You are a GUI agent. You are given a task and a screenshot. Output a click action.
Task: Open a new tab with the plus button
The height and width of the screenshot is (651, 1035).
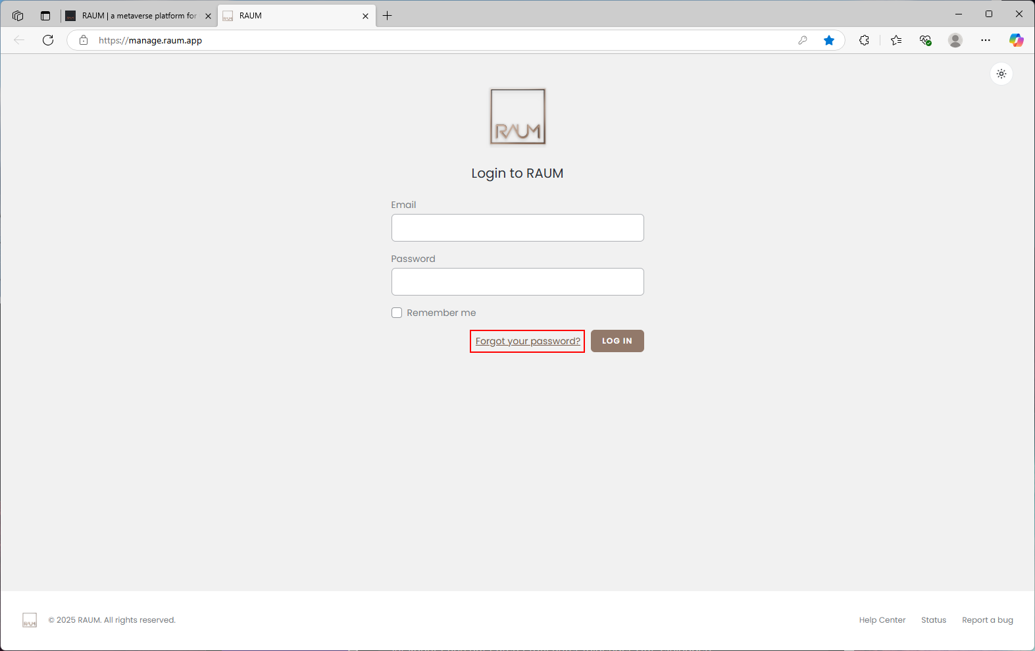388,16
